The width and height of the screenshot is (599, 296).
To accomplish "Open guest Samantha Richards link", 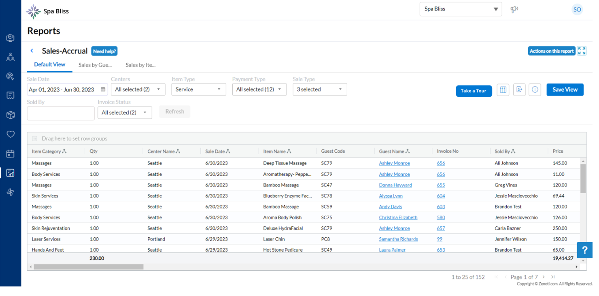I will coord(398,239).
